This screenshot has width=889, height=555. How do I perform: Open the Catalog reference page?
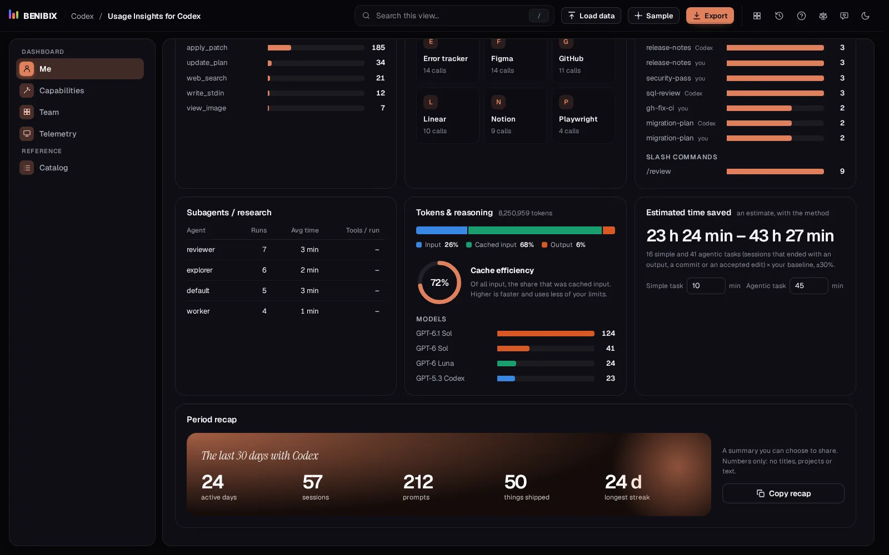[80, 168]
